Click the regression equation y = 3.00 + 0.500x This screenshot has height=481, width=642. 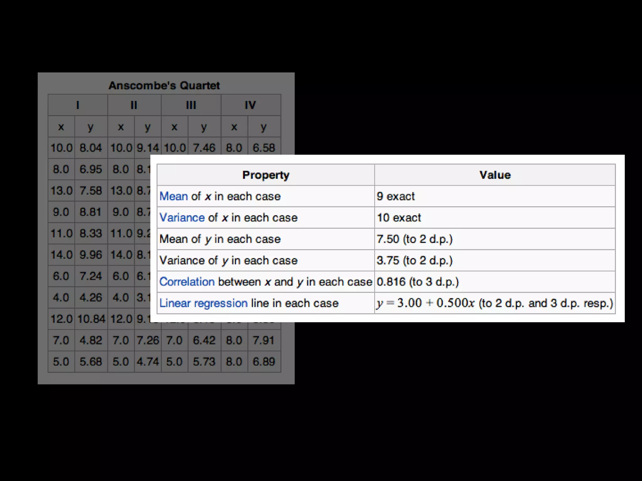coord(426,303)
